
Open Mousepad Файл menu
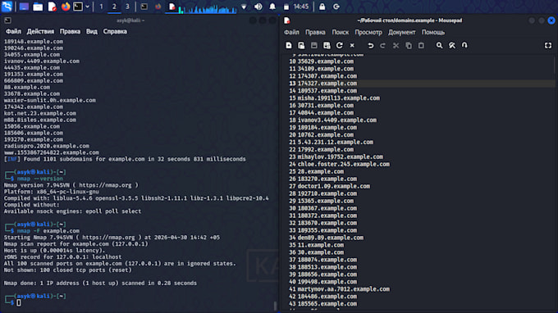[x=291, y=32]
